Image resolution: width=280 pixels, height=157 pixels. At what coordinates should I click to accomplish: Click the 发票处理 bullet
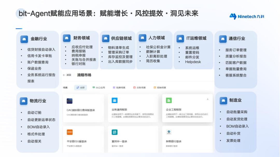[233, 141]
